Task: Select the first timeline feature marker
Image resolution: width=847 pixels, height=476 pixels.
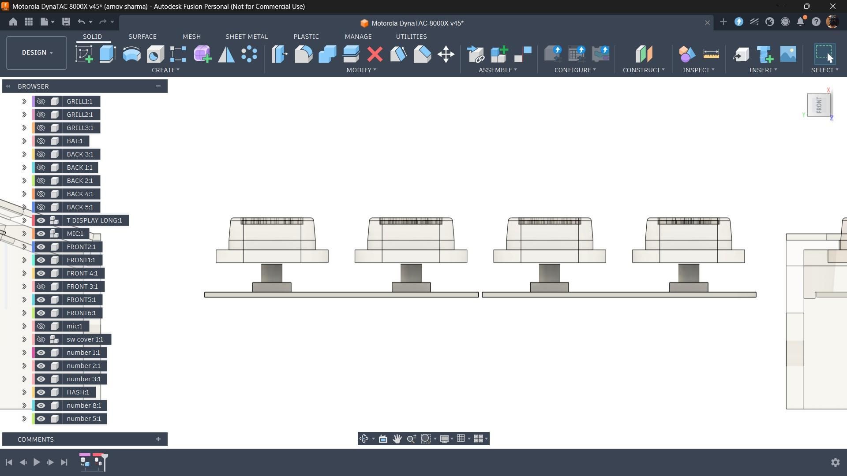Action: coord(85,461)
